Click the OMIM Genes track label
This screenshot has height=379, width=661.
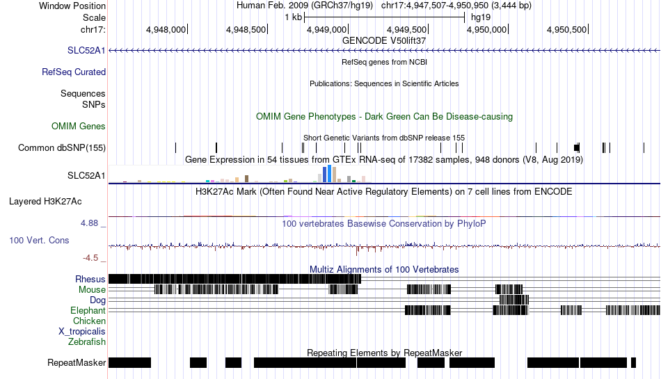(x=79, y=127)
